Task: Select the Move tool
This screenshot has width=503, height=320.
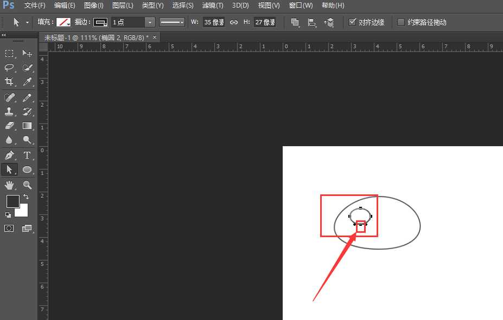Action: [x=28, y=53]
